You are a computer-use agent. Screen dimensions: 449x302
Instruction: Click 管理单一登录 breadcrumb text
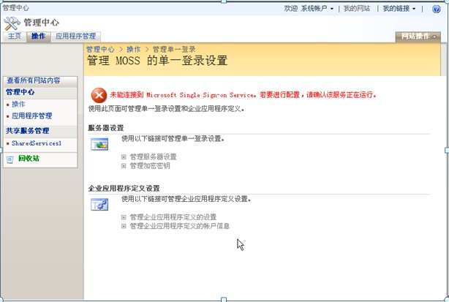[174, 49]
